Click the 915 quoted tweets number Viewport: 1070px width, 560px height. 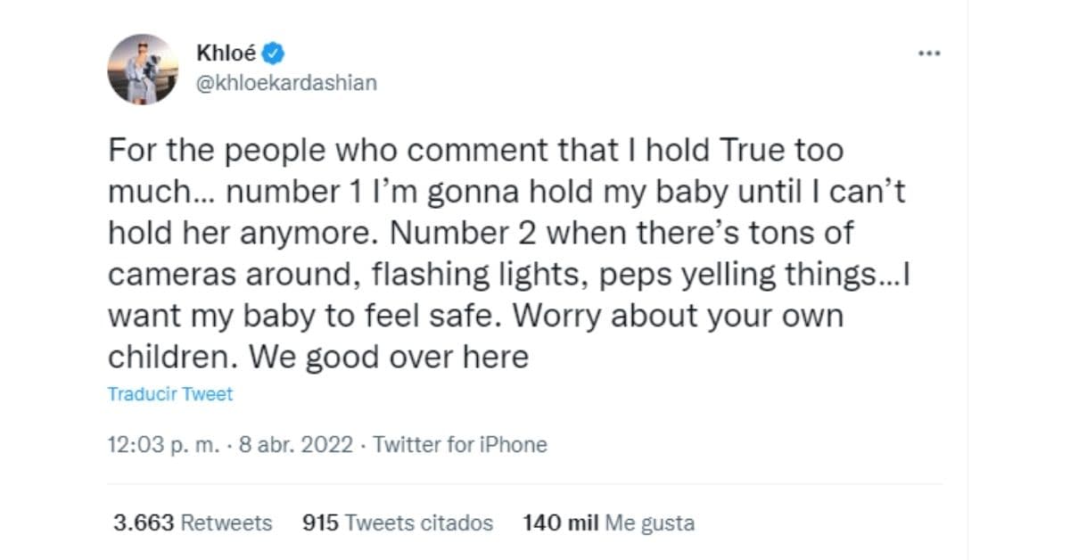click(x=325, y=523)
